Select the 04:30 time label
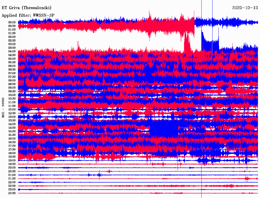The image size is (260, 198). tap(12, 55)
